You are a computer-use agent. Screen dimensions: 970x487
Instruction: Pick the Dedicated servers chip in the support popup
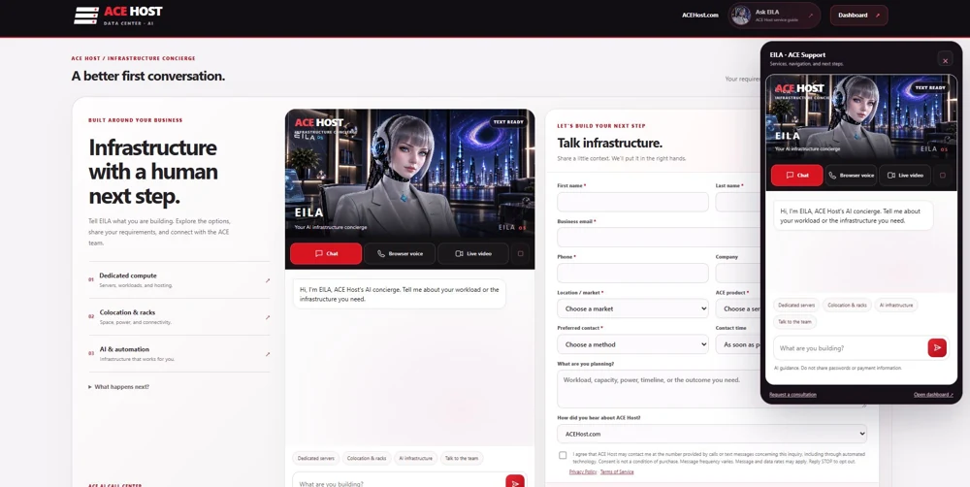(796, 305)
